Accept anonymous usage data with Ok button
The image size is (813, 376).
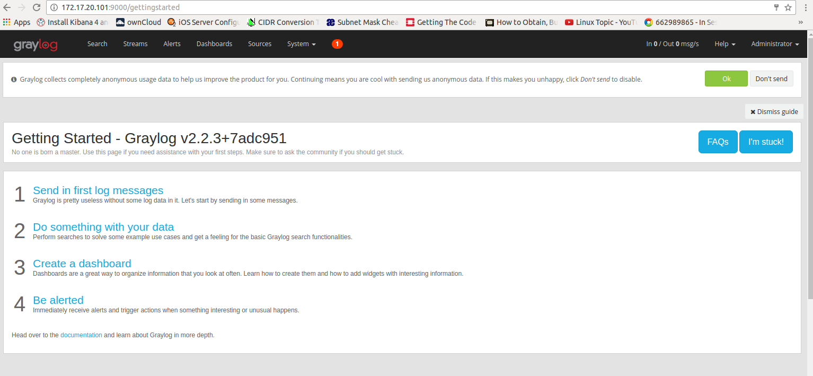click(726, 78)
